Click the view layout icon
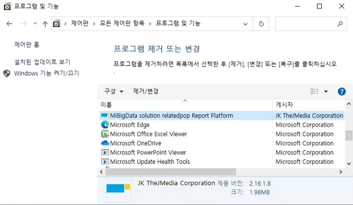This screenshot has height=205, width=353. click(315, 91)
